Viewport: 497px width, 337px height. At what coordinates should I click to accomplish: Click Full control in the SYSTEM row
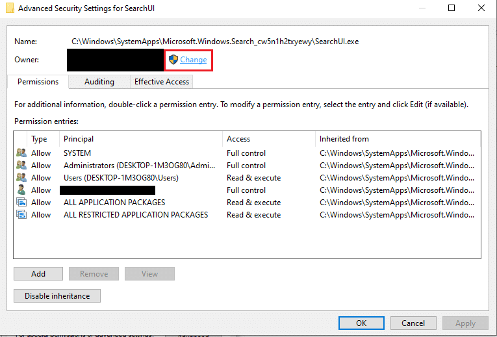pyautogui.click(x=246, y=153)
